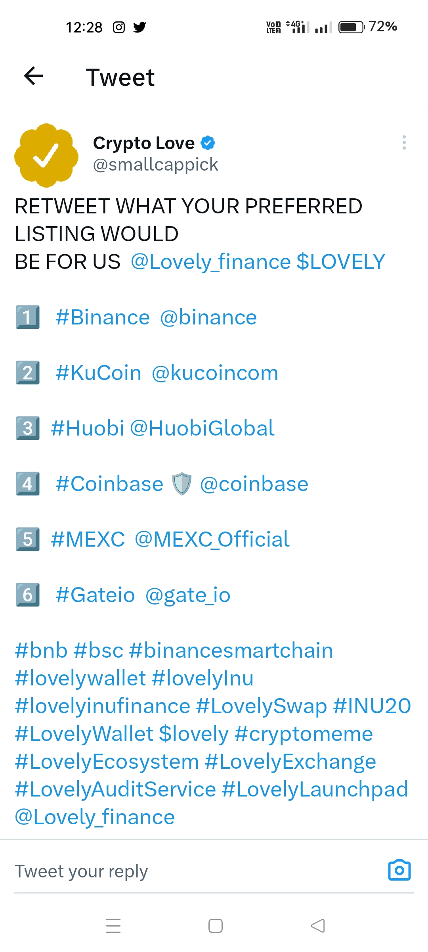Tap the @HuobiGlobal mention
Viewport: 428px width, 952px height.
pos(202,428)
